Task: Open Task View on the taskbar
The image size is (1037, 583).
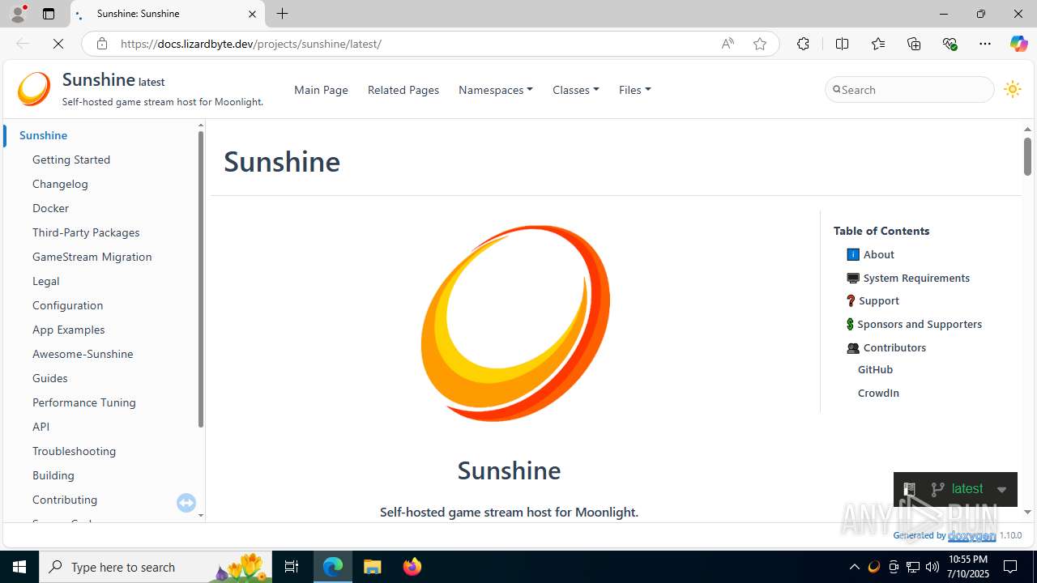Action: pyautogui.click(x=292, y=567)
